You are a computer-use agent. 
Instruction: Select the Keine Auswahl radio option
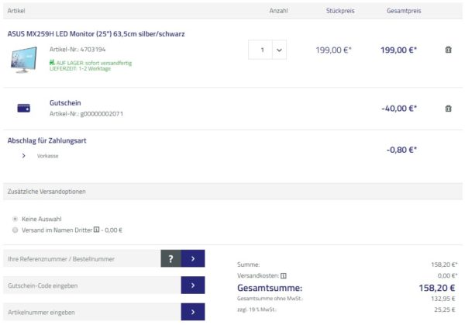coord(15,219)
